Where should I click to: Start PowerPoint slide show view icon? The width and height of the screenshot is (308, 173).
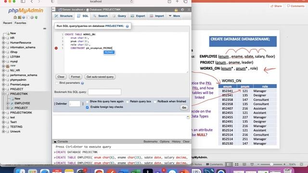click(252, 164)
